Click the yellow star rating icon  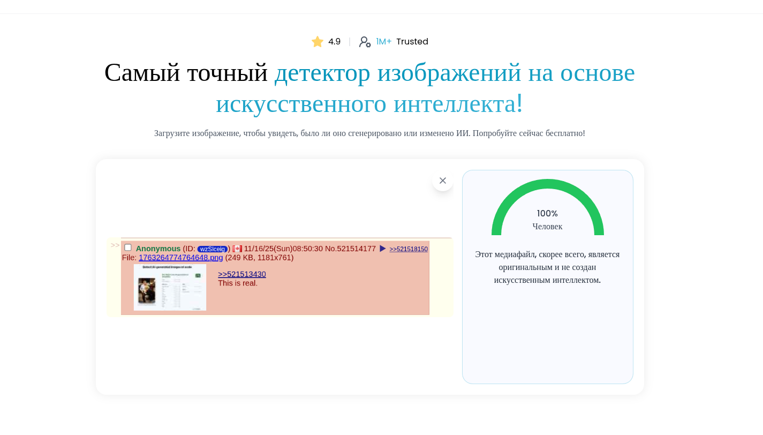coord(318,42)
